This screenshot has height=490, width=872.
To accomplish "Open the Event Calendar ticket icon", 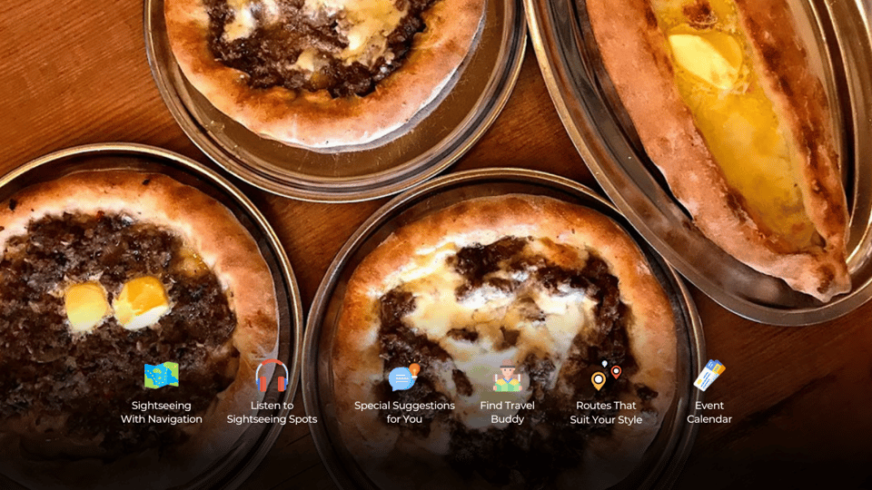I will click(x=709, y=375).
